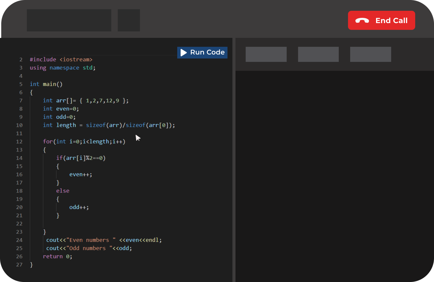
Task: Click the 'return 0;' line
Action: [x=58, y=256]
